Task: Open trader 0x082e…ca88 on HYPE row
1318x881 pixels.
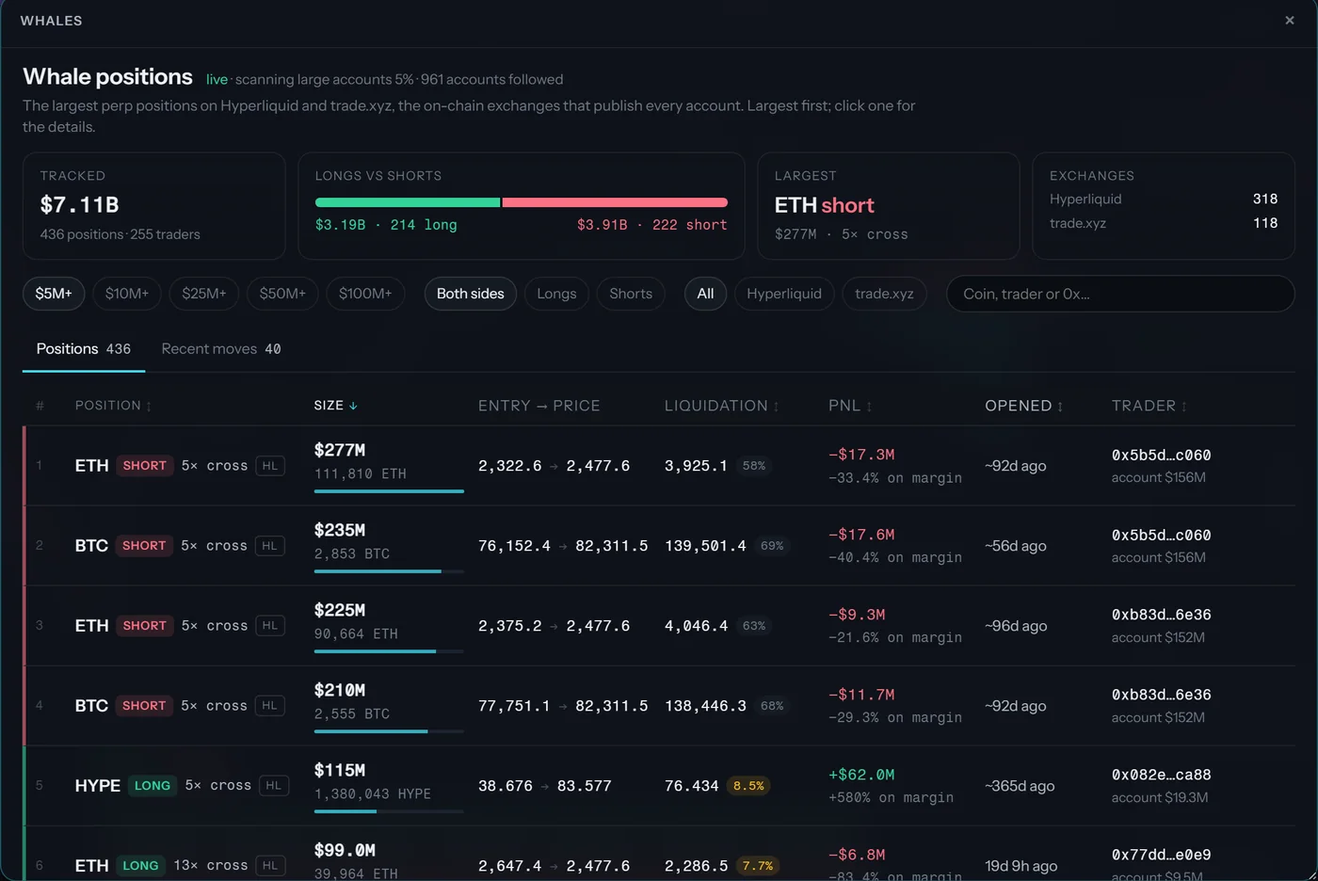Action: pyautogui.click(x=1161, y=775)
